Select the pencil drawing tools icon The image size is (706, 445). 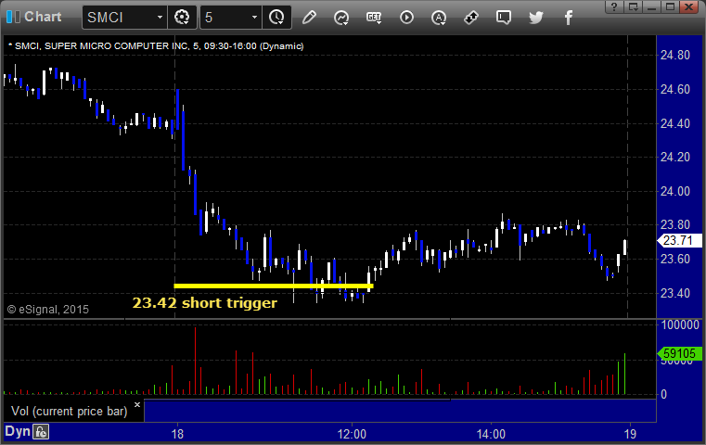click(309, 18)
